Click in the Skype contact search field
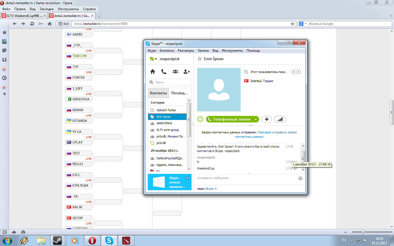 pos(170,82)
